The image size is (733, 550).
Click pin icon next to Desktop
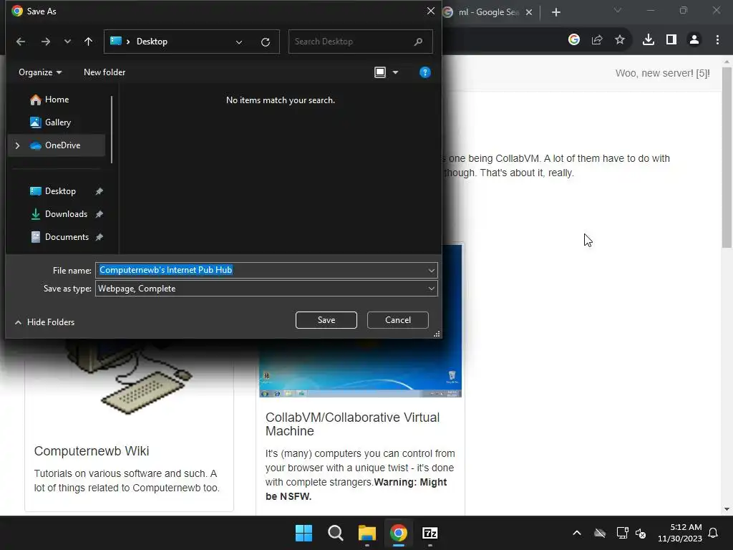coord(99,191)
